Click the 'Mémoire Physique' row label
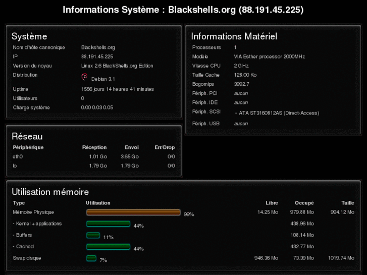The height and width of the screenshot is (275, 367). coord(33,212)
